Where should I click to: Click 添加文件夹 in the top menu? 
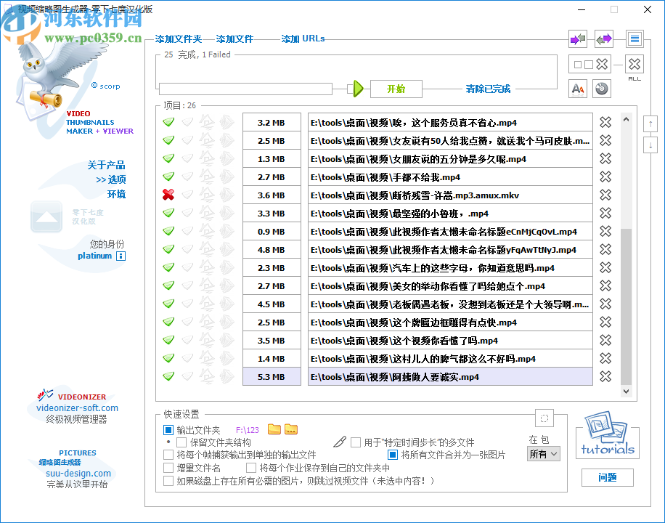[177, 38]
